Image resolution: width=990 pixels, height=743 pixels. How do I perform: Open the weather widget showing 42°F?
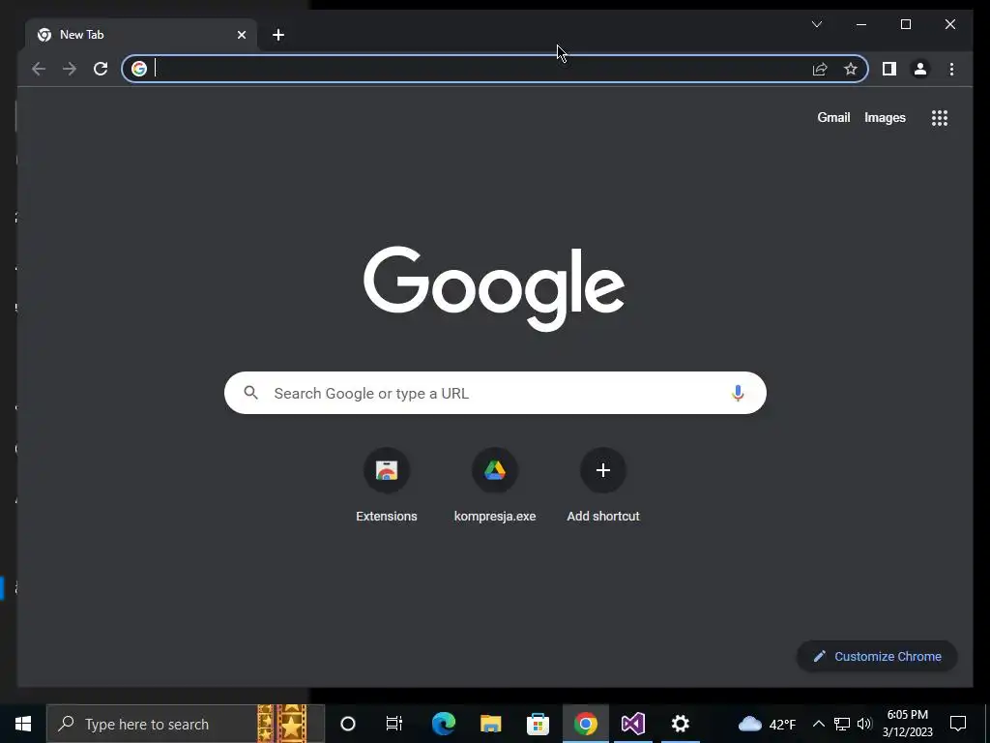767,724
